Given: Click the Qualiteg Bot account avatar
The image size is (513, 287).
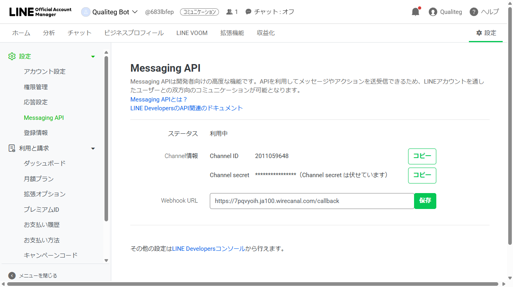Looking at the screenshot, I should [85, 12].
